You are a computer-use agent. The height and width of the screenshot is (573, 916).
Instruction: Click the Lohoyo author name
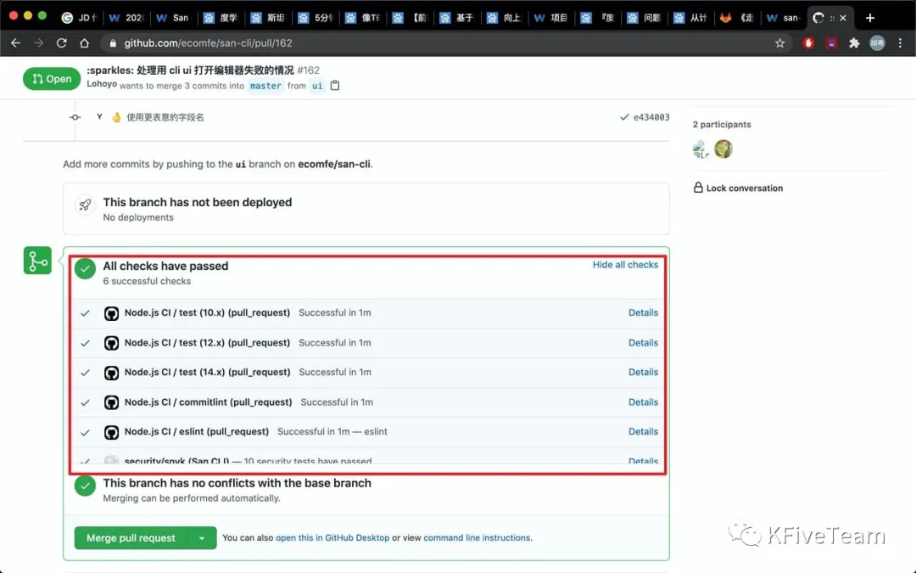tap(102, 84)
